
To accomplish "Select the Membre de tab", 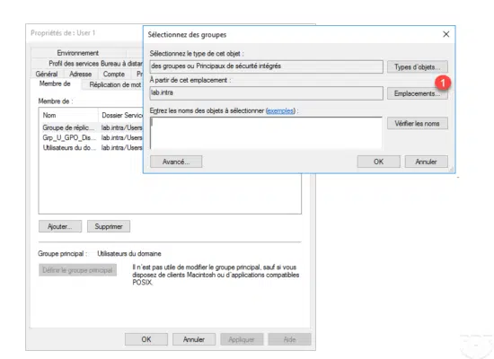I will (x=55, y=83).
